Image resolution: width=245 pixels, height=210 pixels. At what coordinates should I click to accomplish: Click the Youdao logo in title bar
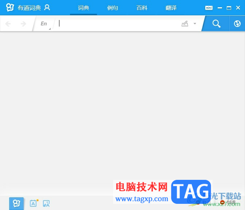(10, 7)
